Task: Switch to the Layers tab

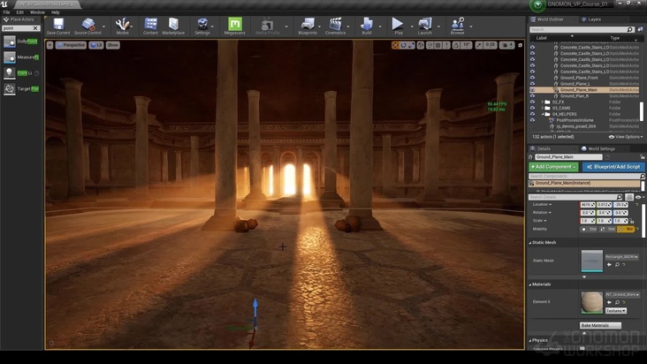Action: (591, 19)
